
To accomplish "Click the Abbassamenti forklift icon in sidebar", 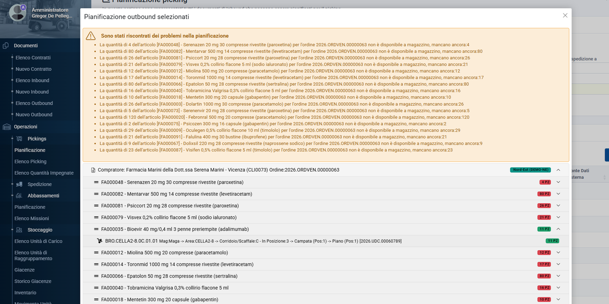I will point(19,196).
